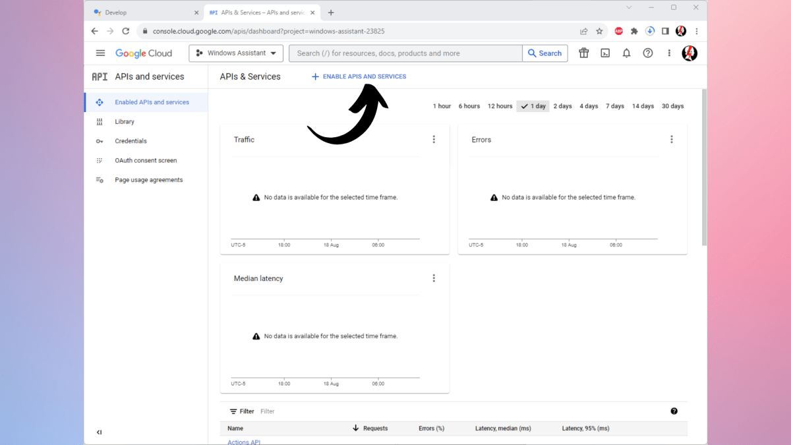Click Enable APIs and Services
Image resolution: width=791 pixels, height=445 pixels.
pyautogui.click(x=359, y=76)
